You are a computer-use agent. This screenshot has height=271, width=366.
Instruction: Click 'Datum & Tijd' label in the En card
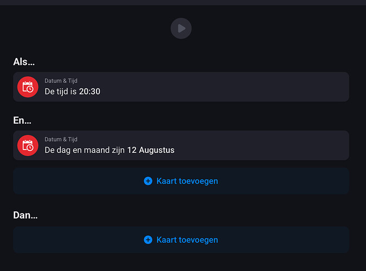pyautogui.click(x=61, y=139)
